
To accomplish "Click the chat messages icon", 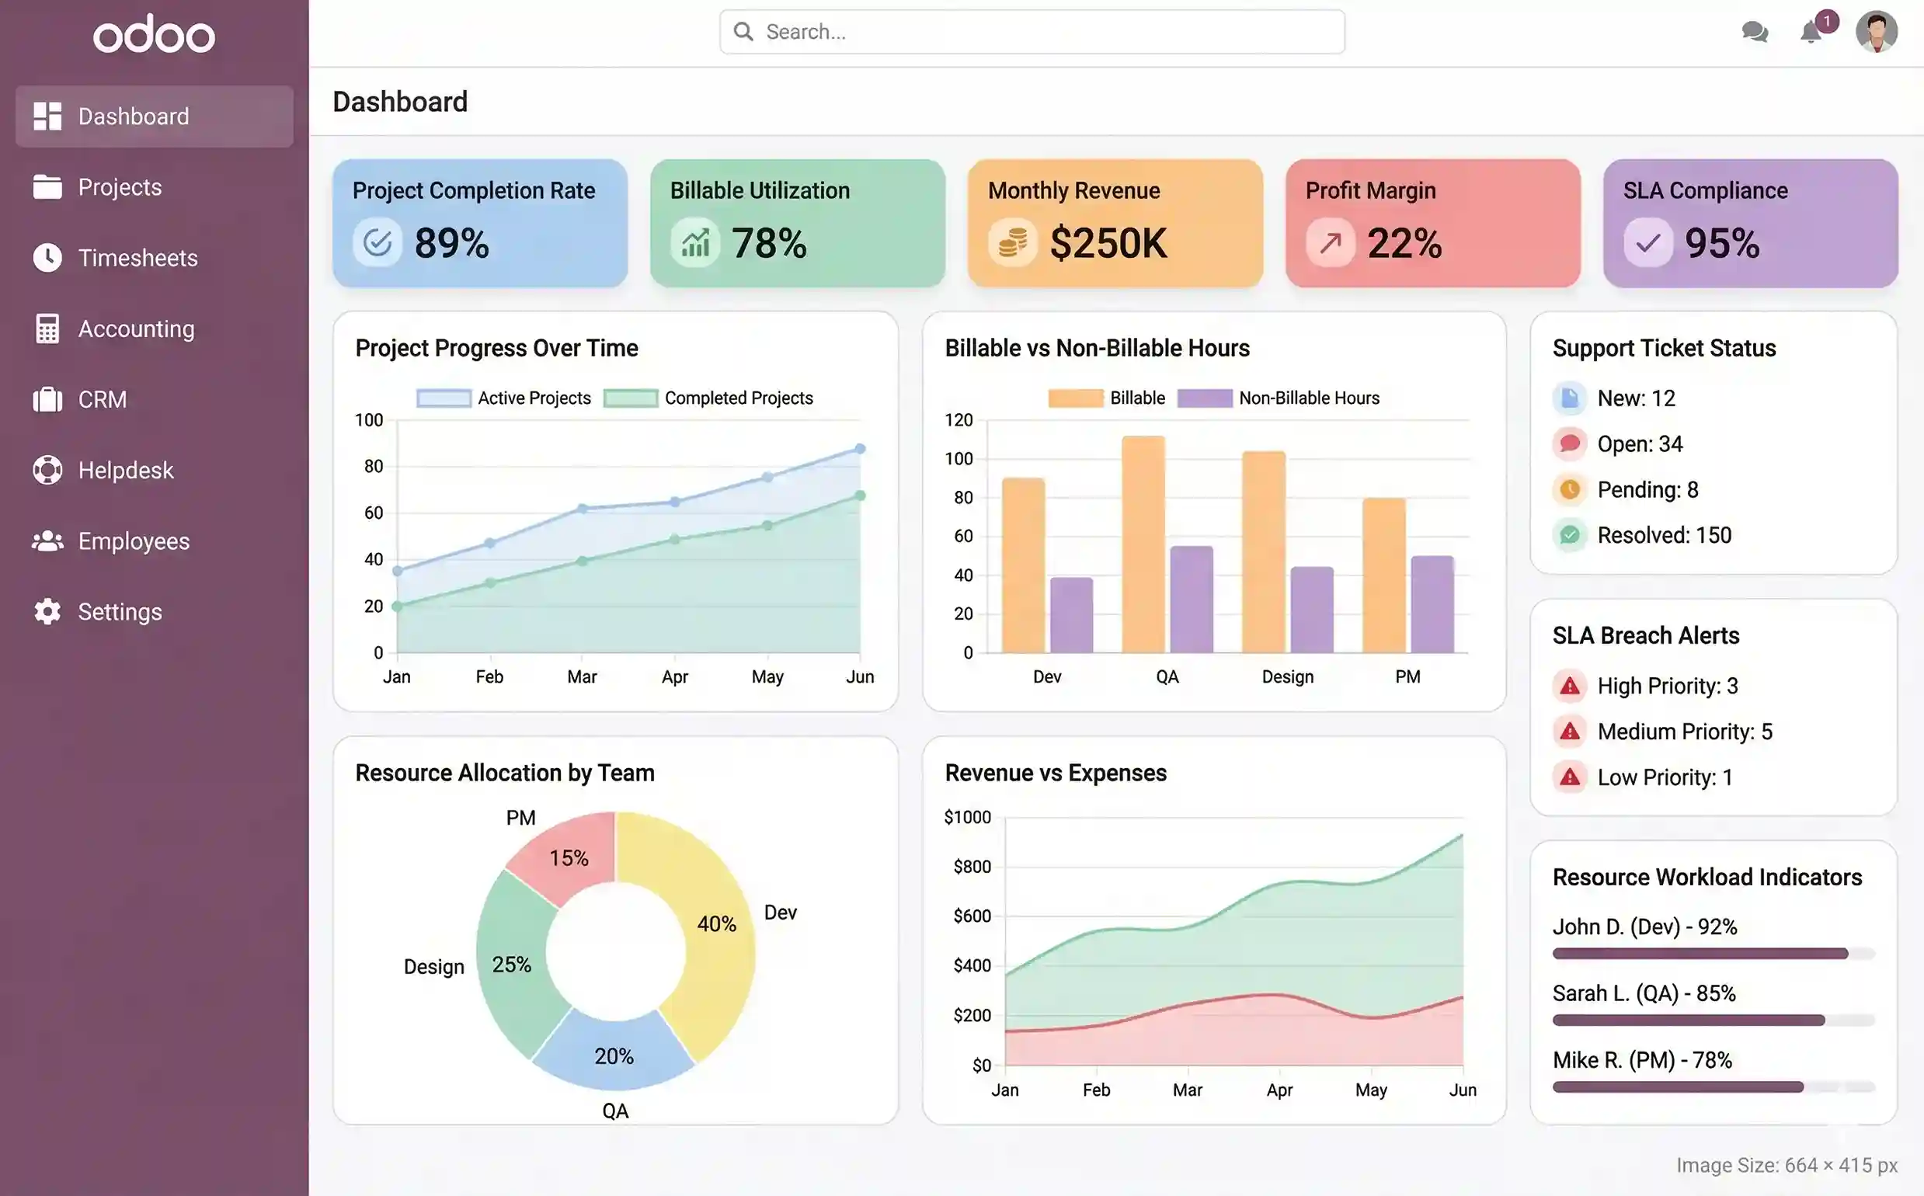I will [1755, 32].
